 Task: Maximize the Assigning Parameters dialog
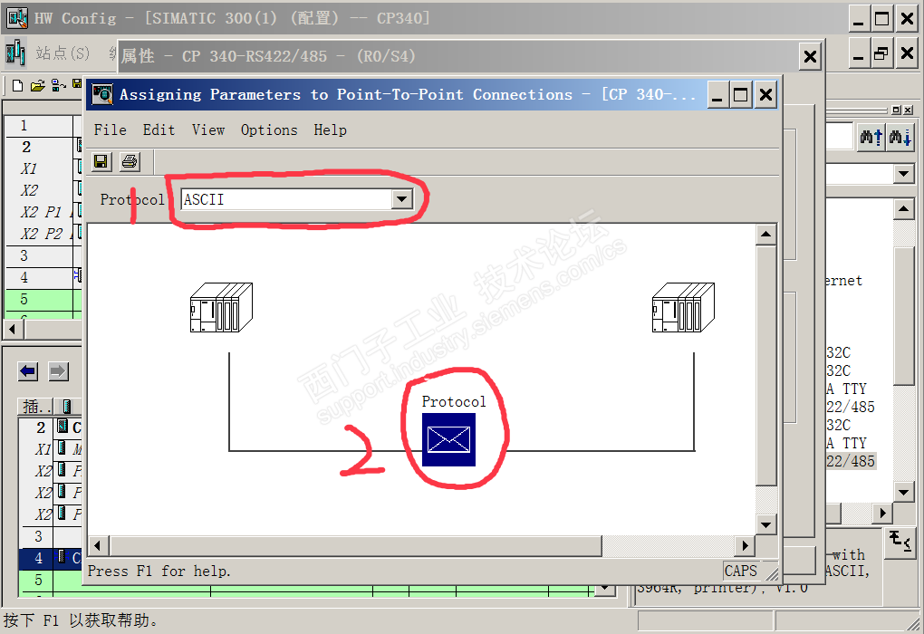coord(741,94)
